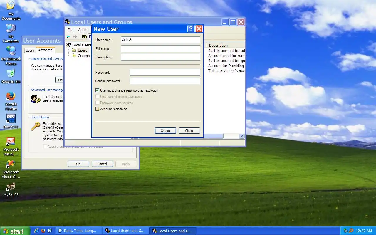Open My Documents desktop icon
The width and height of the screenshot is (376, 235).
pos(11,10)
